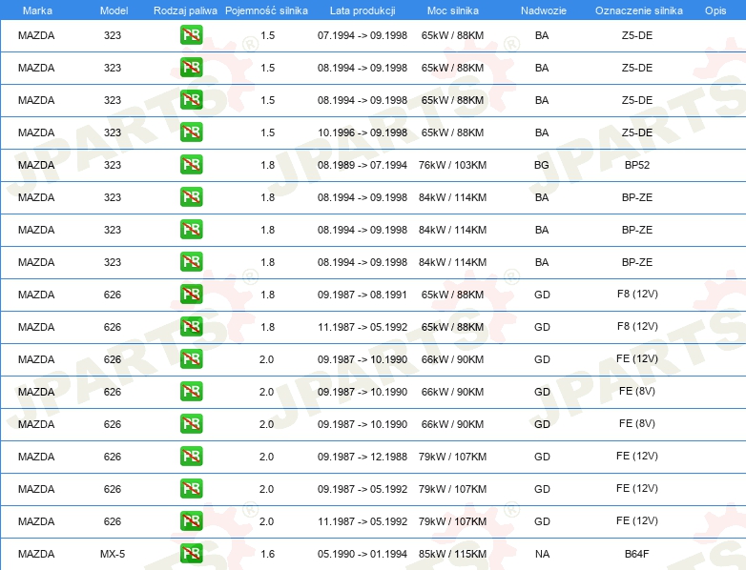Click the B64F engine code
The height and width of the screenshot is (570, 746).
[637, 554]
